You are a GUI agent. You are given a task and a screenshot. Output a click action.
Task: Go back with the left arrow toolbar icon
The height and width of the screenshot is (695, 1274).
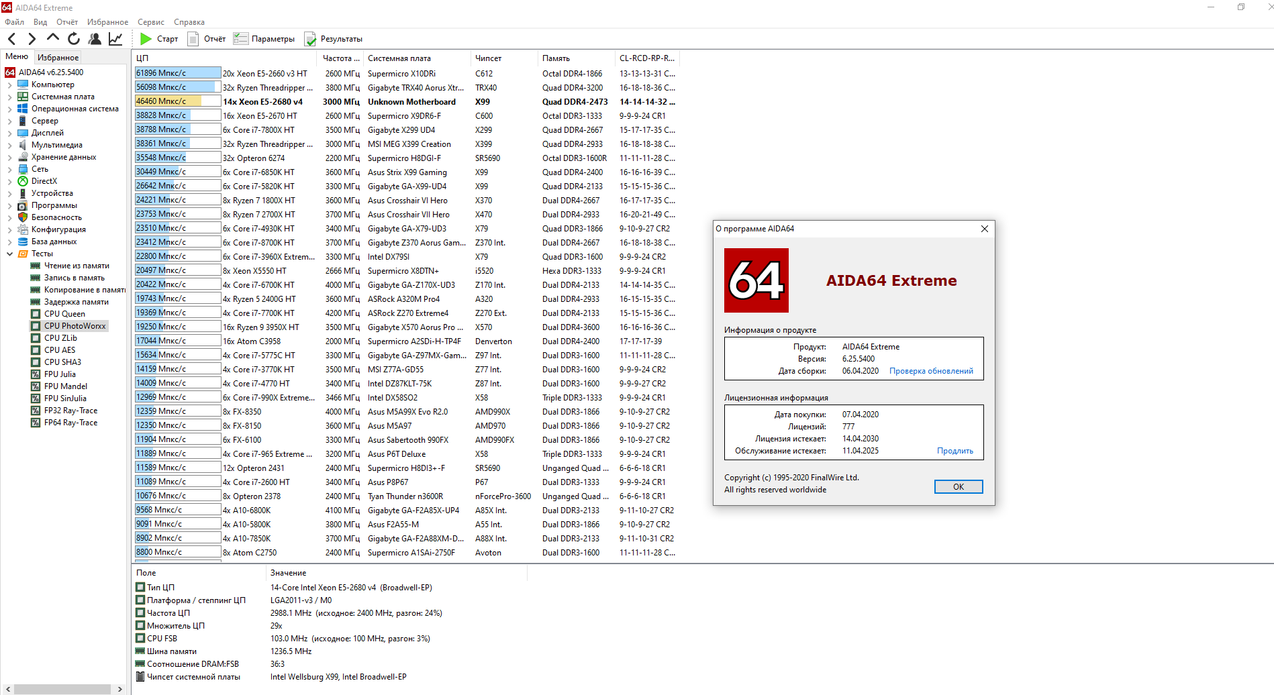[11, 39]
